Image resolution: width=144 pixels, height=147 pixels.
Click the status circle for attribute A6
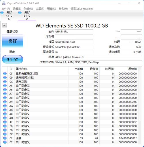point(5,90)
